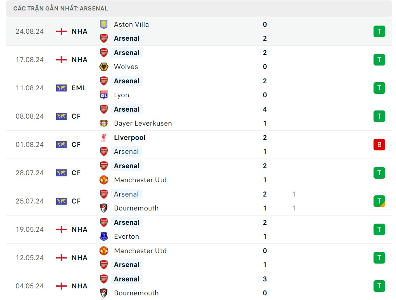Click the green T badge for Wolves match
Screen dimensions: 396x300
pos(379,60)
